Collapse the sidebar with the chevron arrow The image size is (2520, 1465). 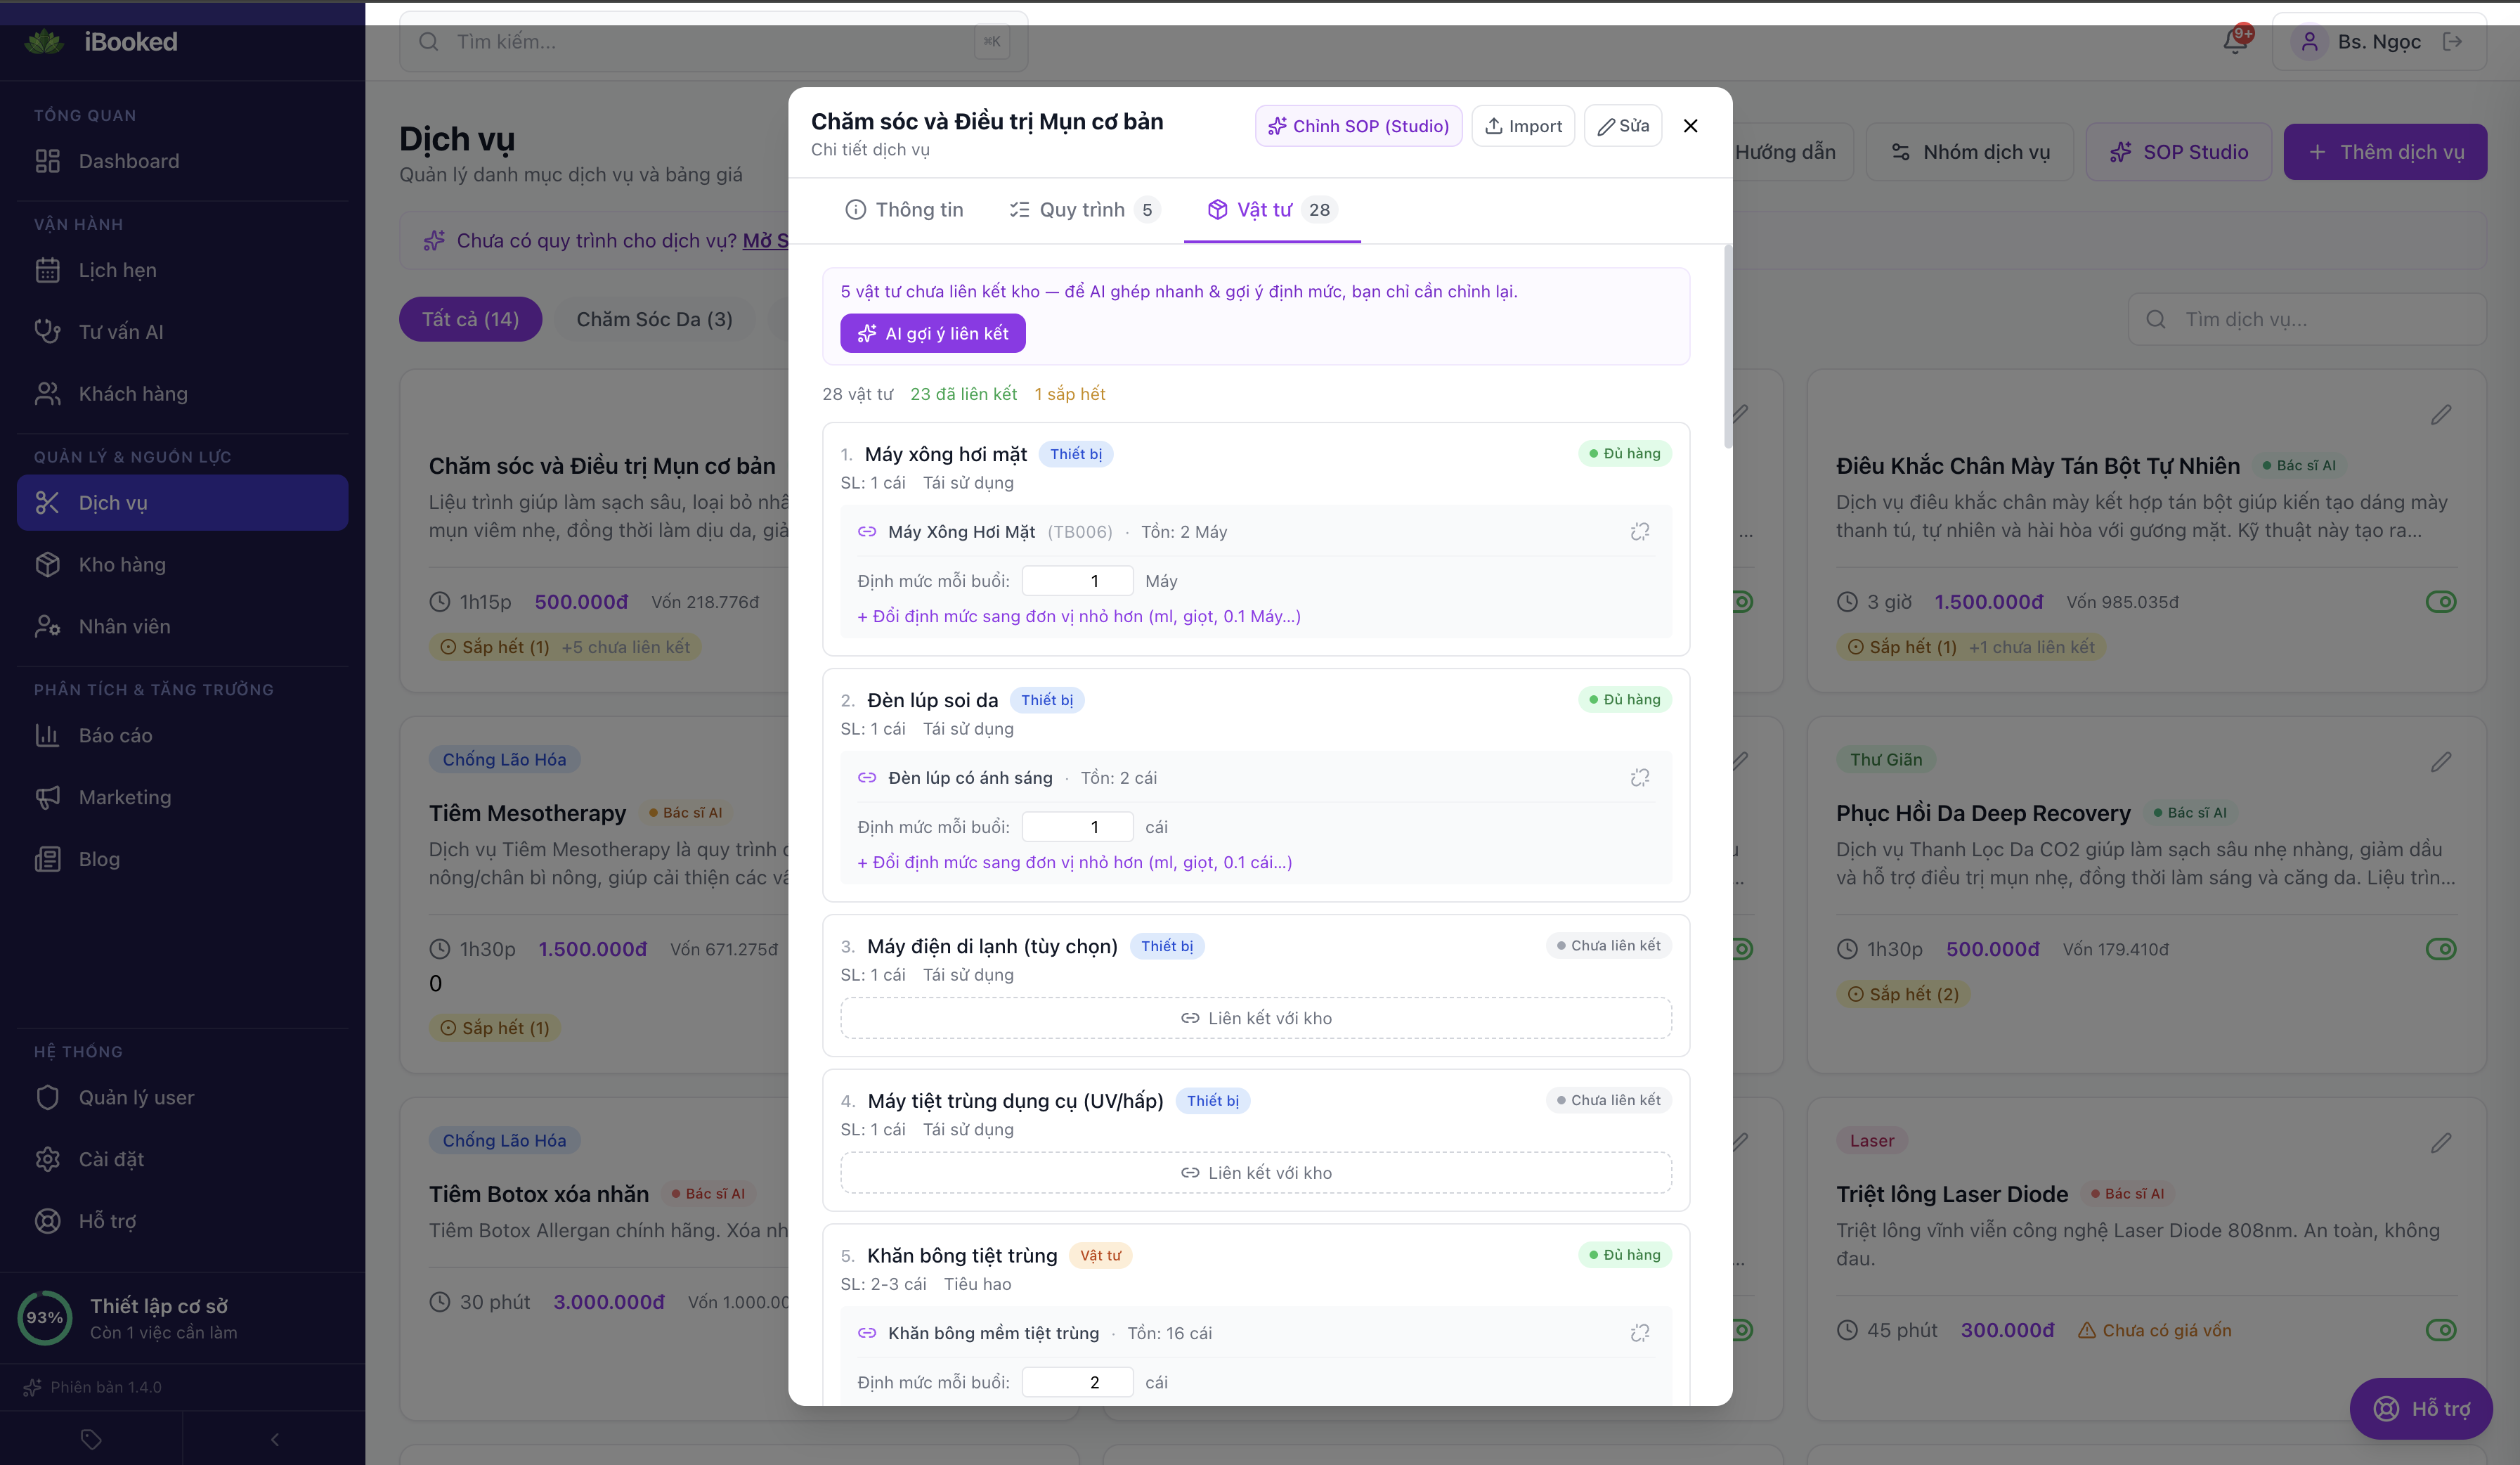275,1439
